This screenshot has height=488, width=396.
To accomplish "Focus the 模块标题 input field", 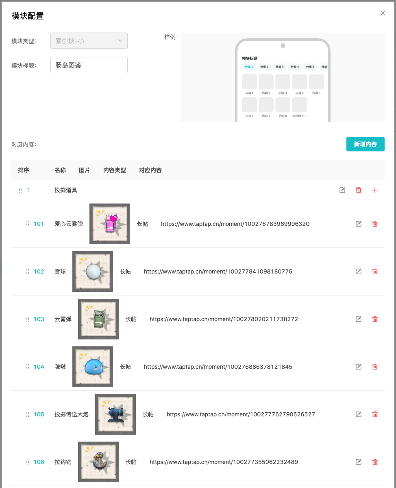I will point(89,65).
